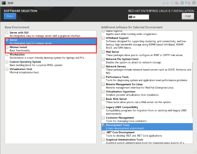Enable Infiniband Support checkbox
197x154 pixels.
click(x=103, y=38)
